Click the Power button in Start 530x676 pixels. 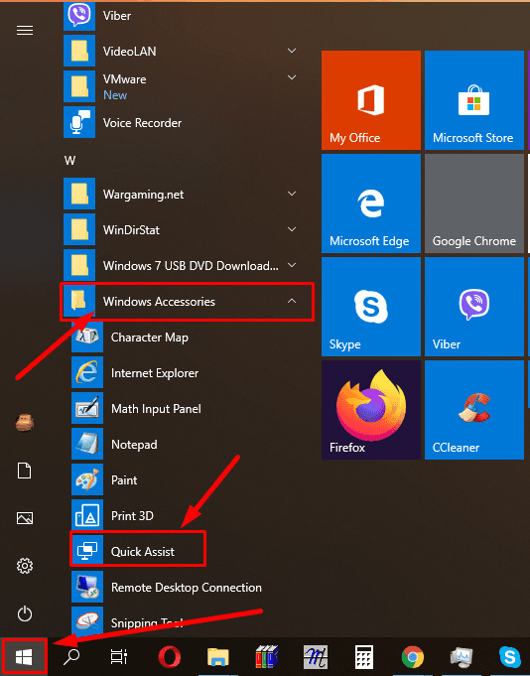pos(25,613)
